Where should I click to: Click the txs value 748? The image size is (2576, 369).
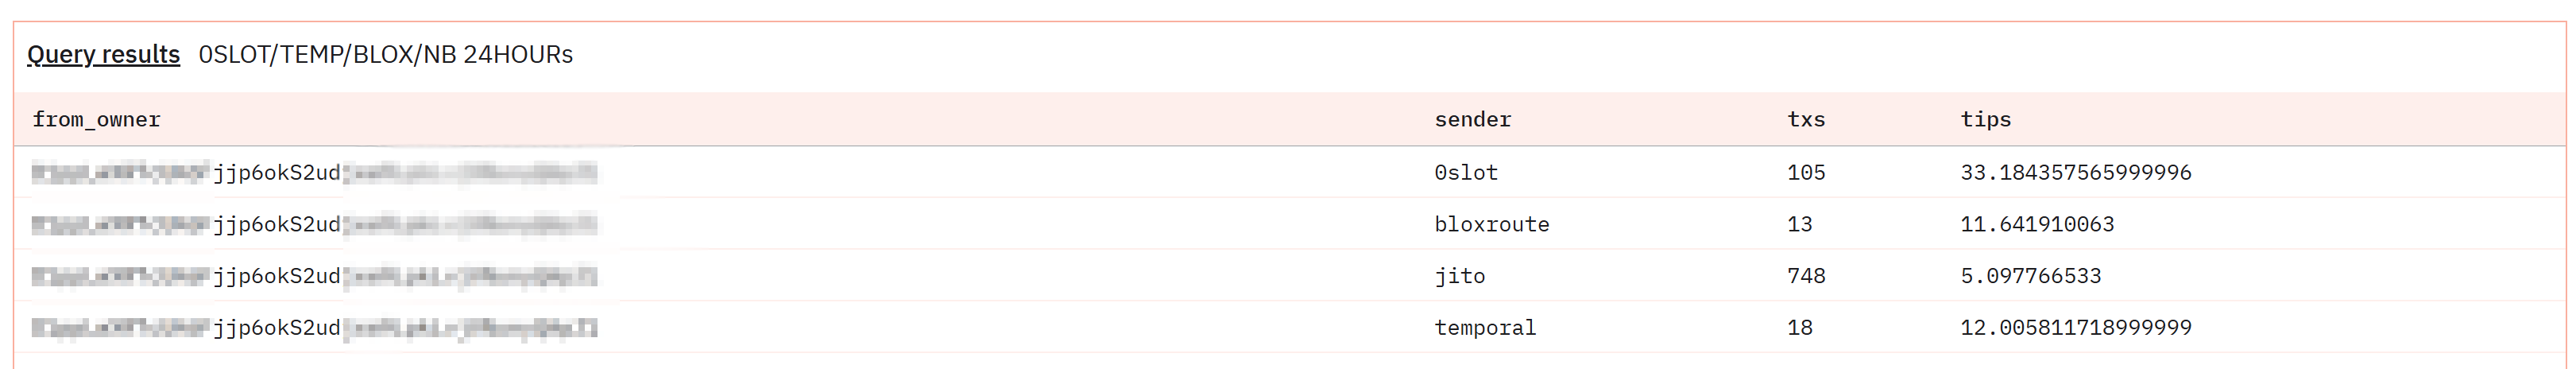point(1805,276)
